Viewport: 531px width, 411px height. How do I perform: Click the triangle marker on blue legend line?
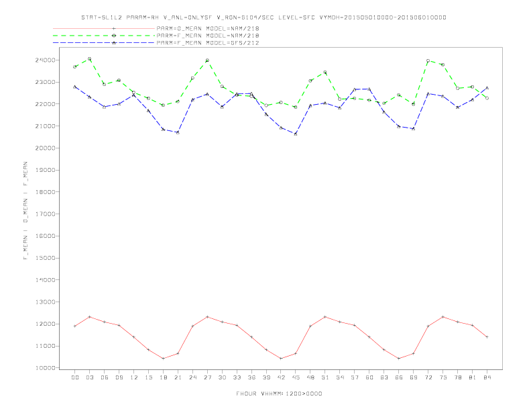(114, 43)
